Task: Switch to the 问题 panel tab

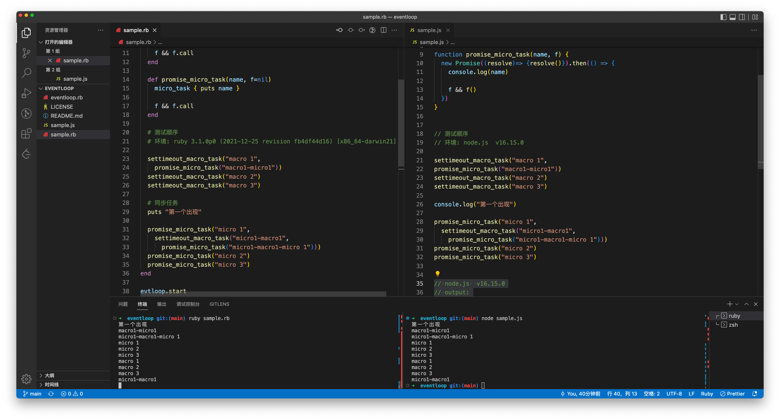Action: (x=123, y=304)
